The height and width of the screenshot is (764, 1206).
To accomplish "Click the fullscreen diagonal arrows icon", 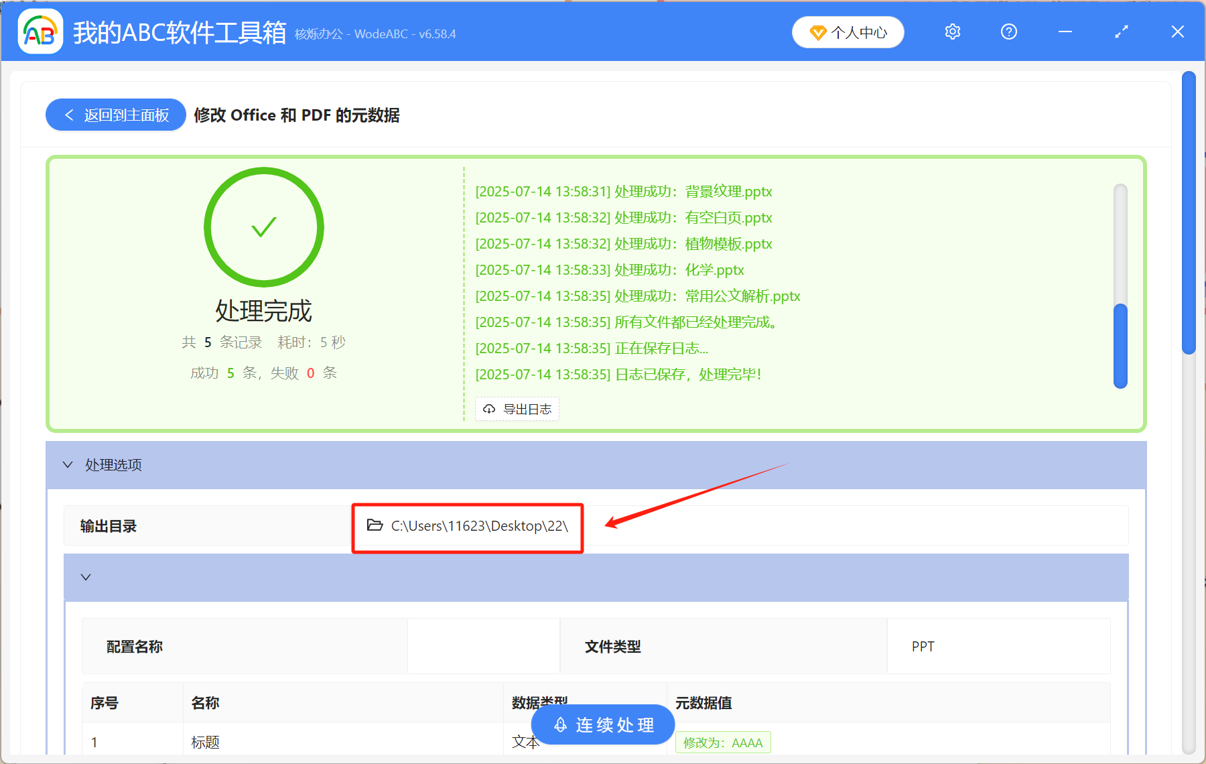I will pyautogui.click(x=1121, y=31).
